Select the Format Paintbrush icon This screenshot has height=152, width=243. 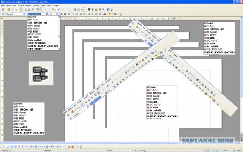pyautogui.click(x=58, y=9)
